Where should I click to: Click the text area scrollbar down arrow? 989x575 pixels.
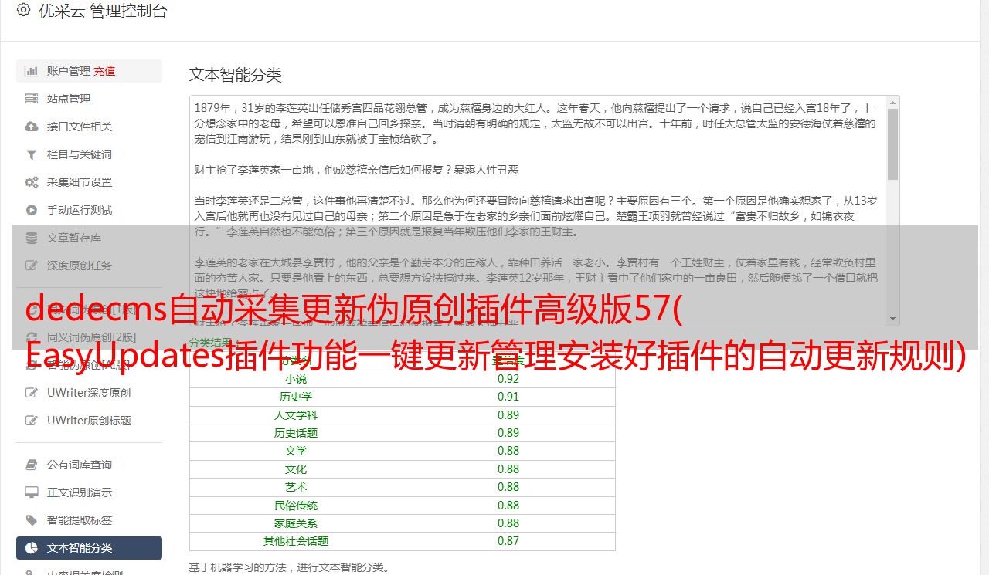[x=893, y=319]
